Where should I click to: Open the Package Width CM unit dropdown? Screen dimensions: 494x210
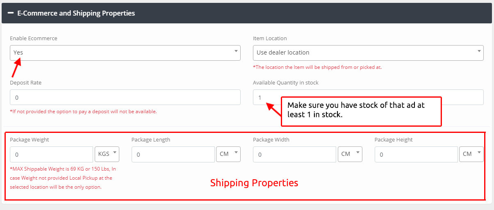click(x=350, y=154)
